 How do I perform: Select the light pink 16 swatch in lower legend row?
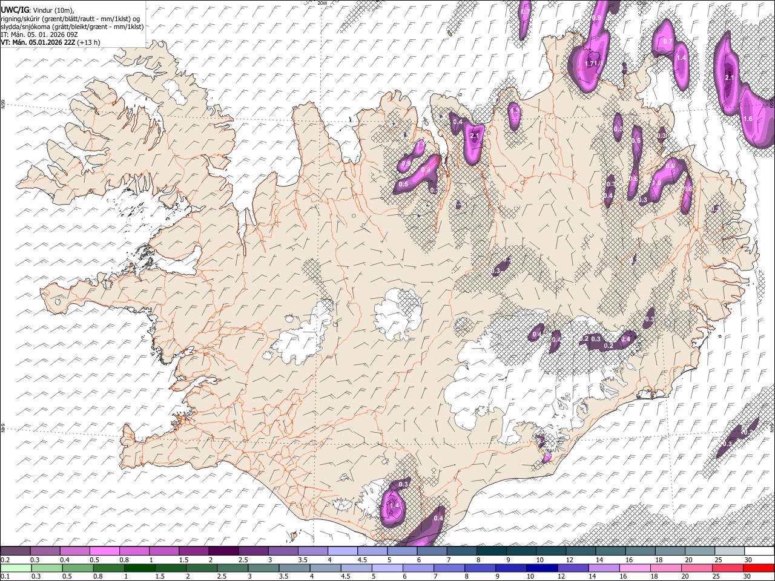[x=635, y=568]
